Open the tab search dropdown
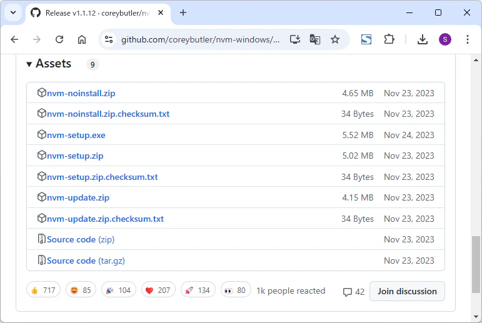The height and width of the screenshot is (323, 482). (13, 12)
